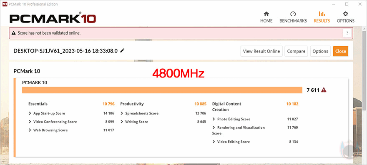Switch to the BENCHMARKS tab

(293, 17)
